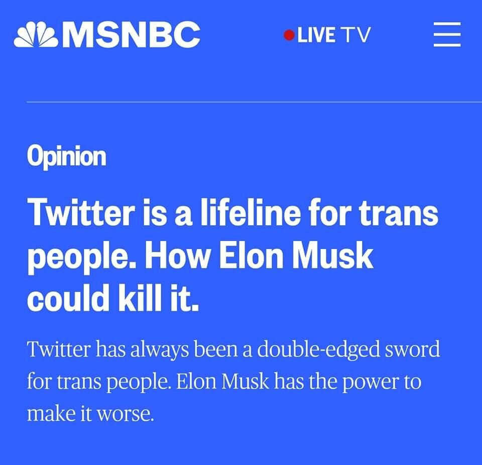Open the hamburger menu icon

pyautogui.click(x=447, y=35)
